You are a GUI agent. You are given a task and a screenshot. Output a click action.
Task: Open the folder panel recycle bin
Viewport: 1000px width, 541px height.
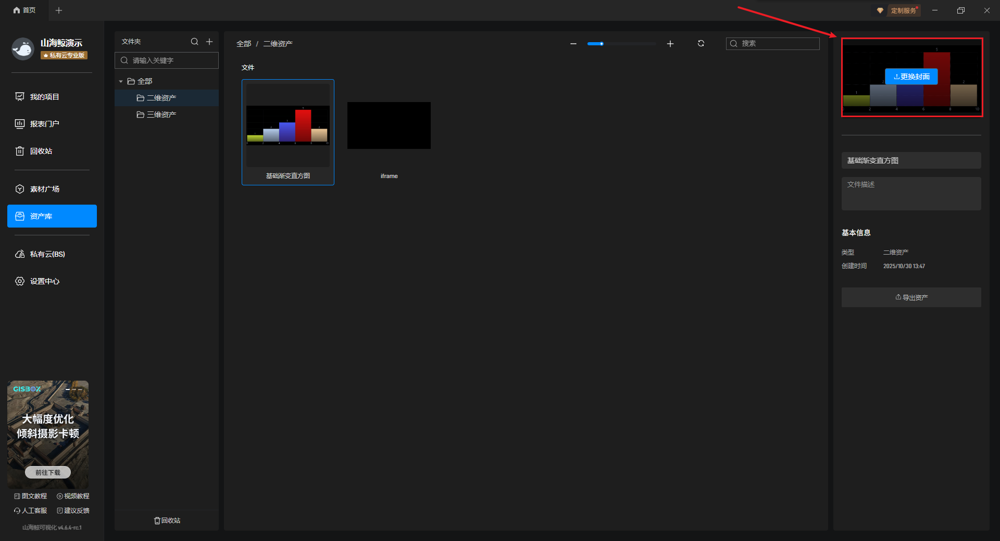point(167,520)
